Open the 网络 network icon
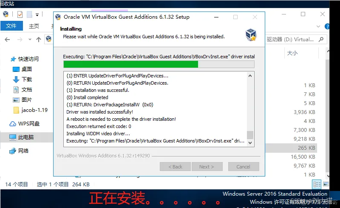Viewport: 340px width, 208px height. coord(13,151)
